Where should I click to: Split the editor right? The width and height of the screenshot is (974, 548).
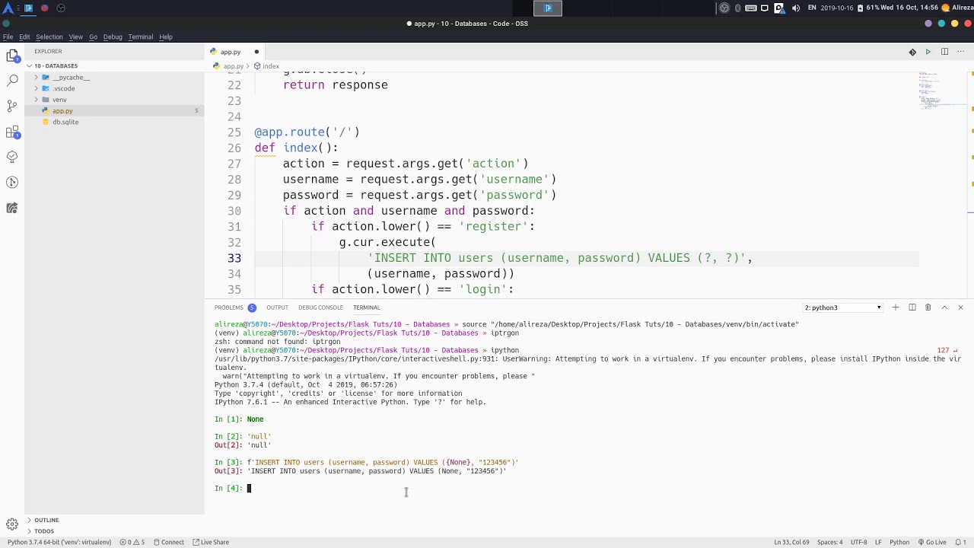944,52
